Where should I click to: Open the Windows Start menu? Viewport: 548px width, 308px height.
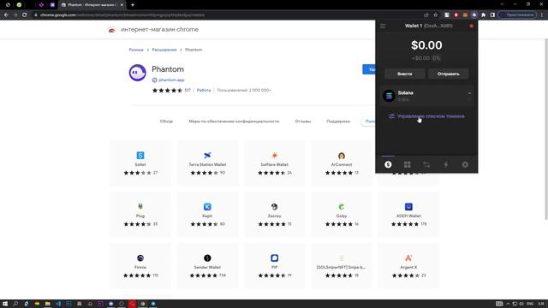pos(5,304)
